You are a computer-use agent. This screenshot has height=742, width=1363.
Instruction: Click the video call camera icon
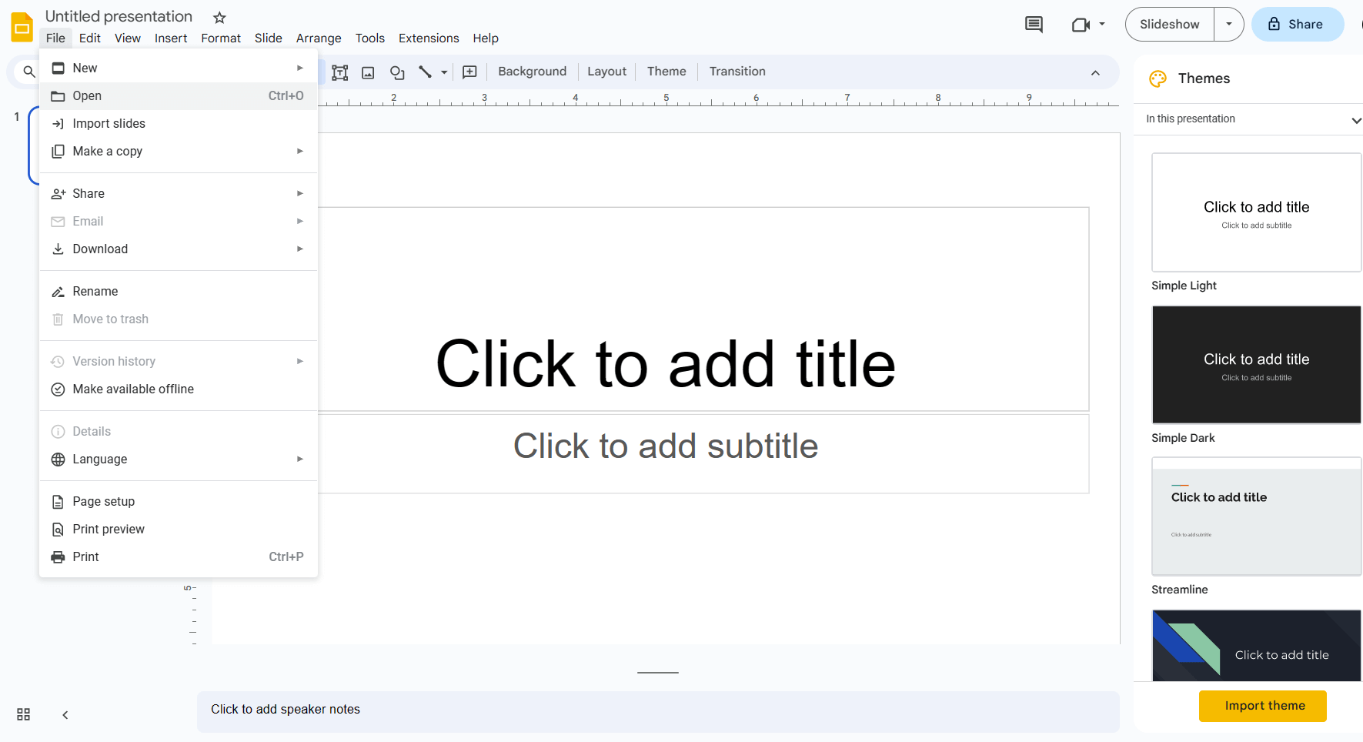pos(1081,25)
